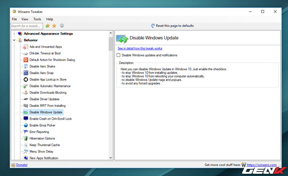
Task: Click the Disable Aero Shake icon
Action: pos(26,66)
